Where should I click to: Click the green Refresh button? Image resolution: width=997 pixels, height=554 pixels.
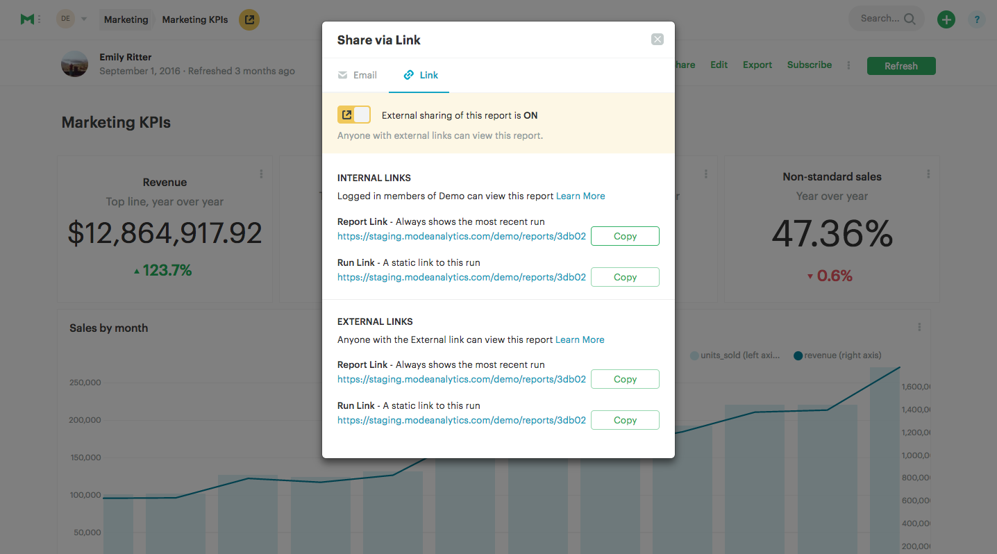[x=901, y=66]
